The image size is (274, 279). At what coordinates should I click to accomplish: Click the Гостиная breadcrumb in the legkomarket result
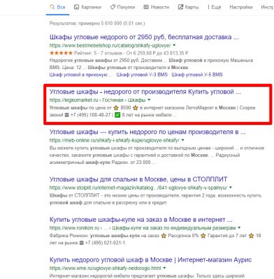coord(113,100)
